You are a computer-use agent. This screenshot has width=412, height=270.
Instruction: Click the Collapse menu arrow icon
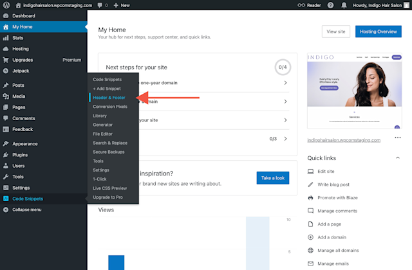pos(6,210)
